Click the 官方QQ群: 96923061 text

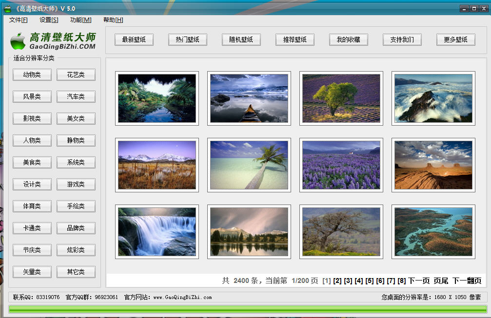tap(92, 298)
